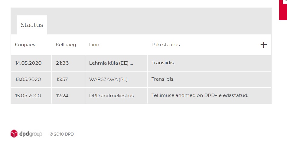
Task: Select the 14.05.2020 date cell
Action: click(31, 63)
